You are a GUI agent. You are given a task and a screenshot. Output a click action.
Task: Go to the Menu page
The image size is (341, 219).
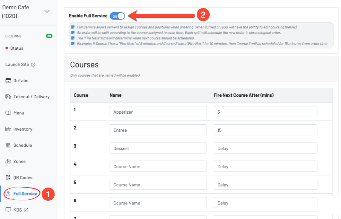point(19,113)
